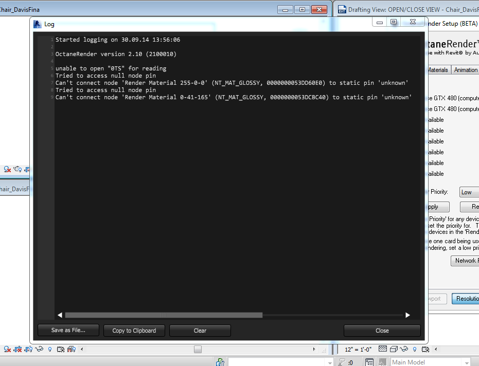Click first 'Tried to access null node pin' line
479x366 pixels.
coord(105,76)
